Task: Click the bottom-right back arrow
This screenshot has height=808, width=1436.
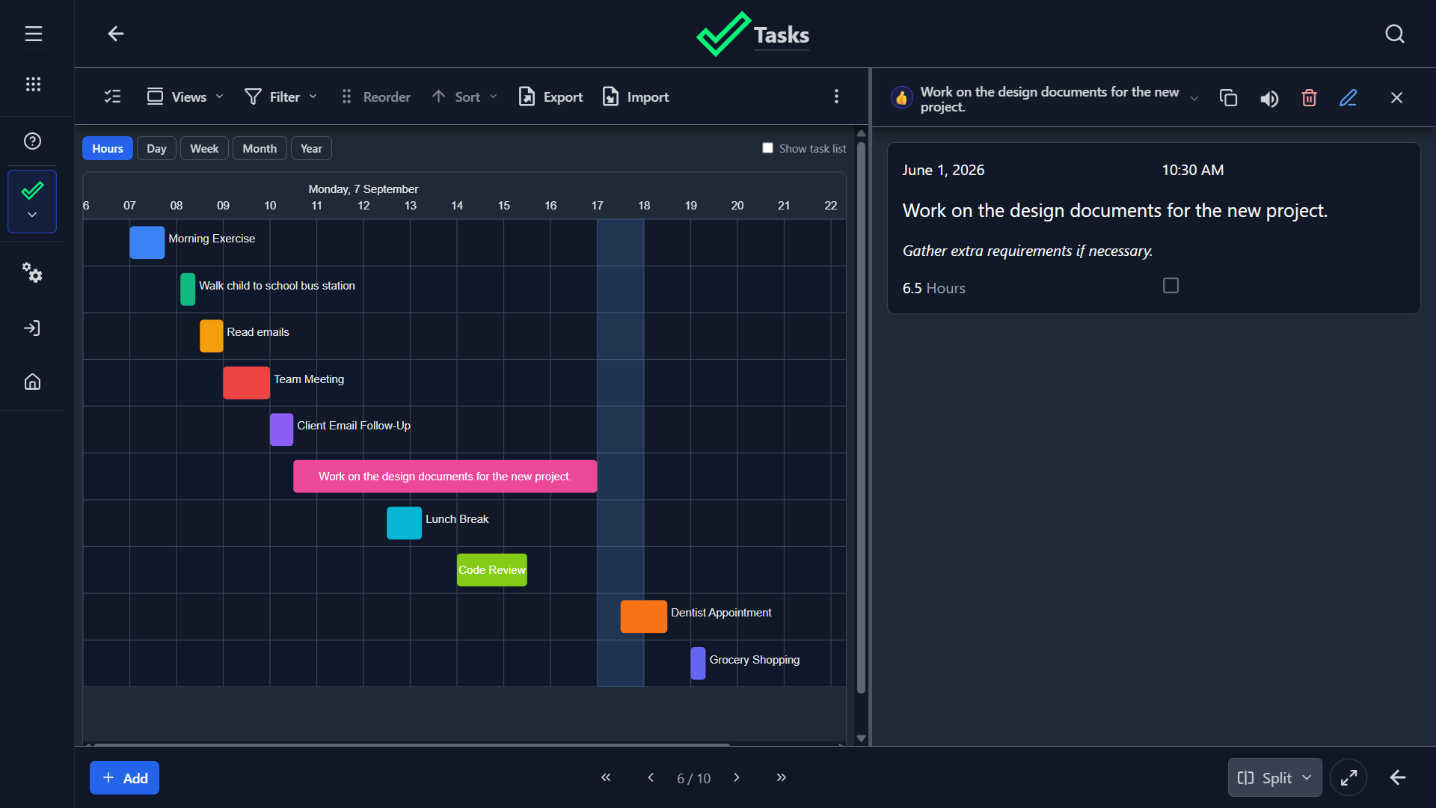Action: [x=1397, y=778]
